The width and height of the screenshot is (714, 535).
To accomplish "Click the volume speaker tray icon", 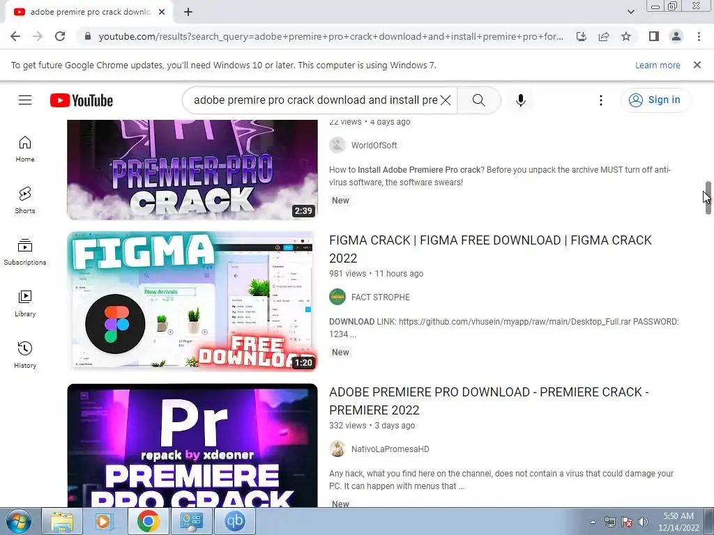I will tap(643, 522).
